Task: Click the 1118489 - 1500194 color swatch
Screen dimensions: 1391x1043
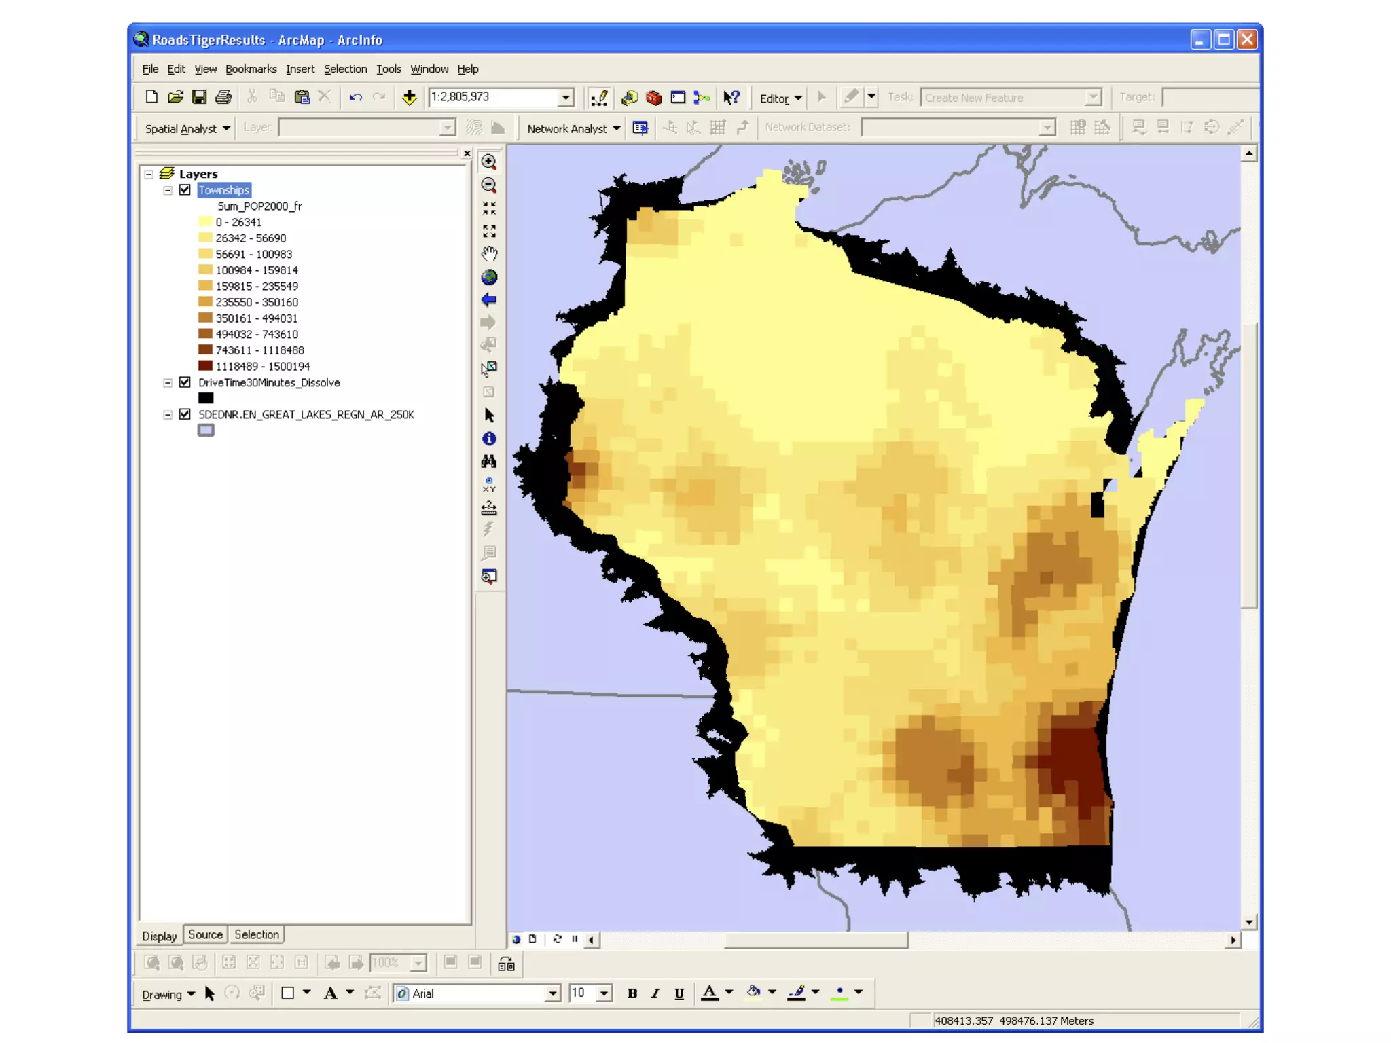Action: pyautogui.click(x=205, y=366)
